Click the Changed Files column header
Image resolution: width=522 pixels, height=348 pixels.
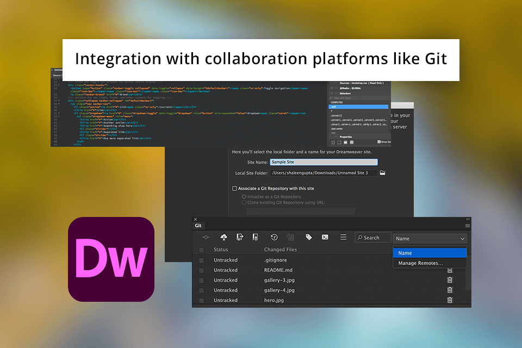pos(281,250)
